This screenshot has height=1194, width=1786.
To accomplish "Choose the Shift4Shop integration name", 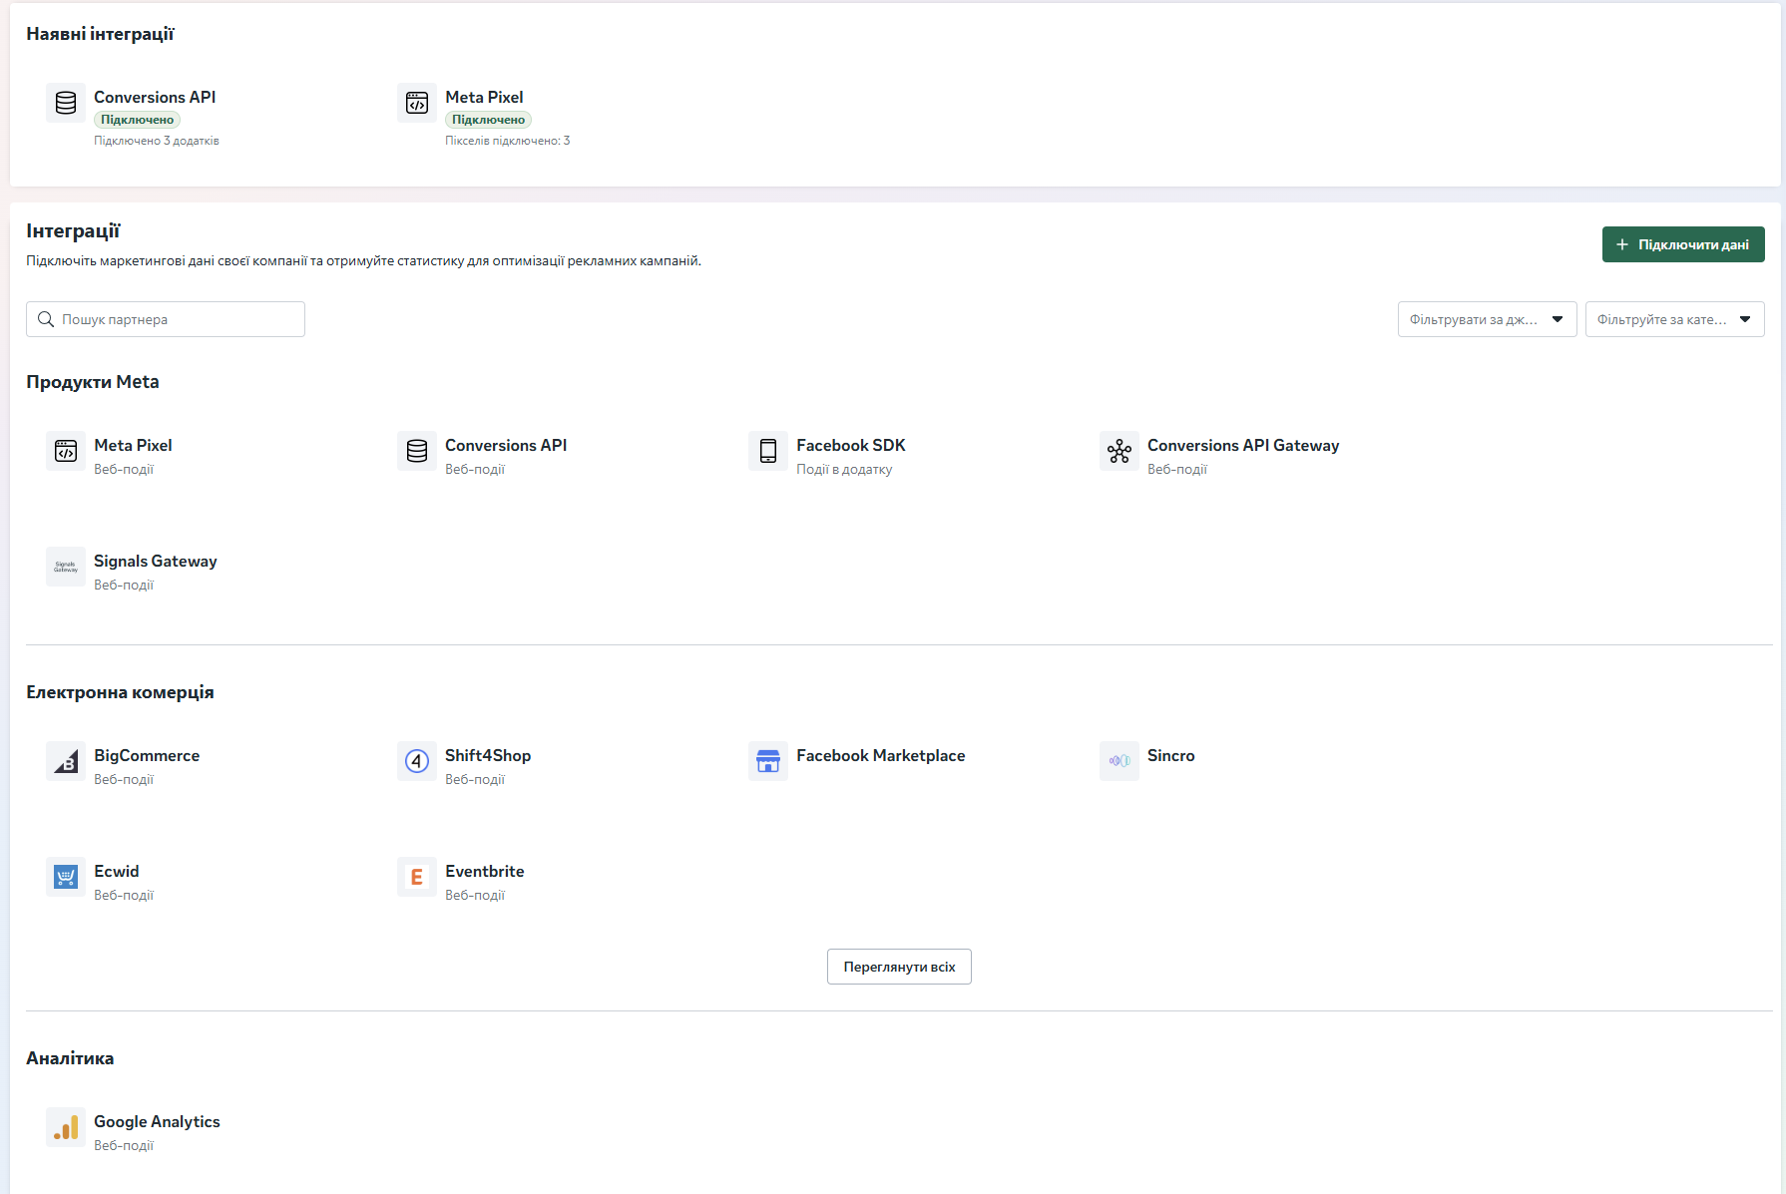I will pos(488,755).
